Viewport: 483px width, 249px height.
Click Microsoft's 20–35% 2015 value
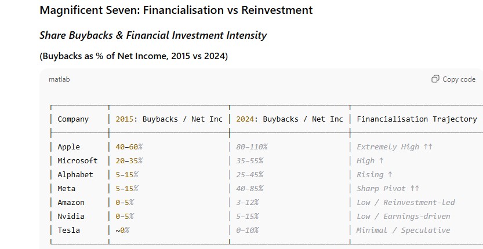pyautogui.click(x=129, y=161)
